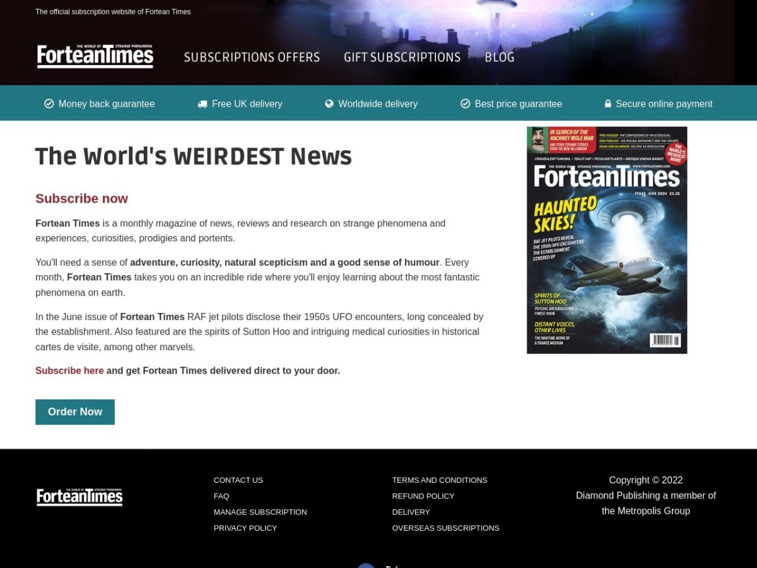Open the Subscriptions Offers menu item
This screenshot has width=757, height=568.
252,57
